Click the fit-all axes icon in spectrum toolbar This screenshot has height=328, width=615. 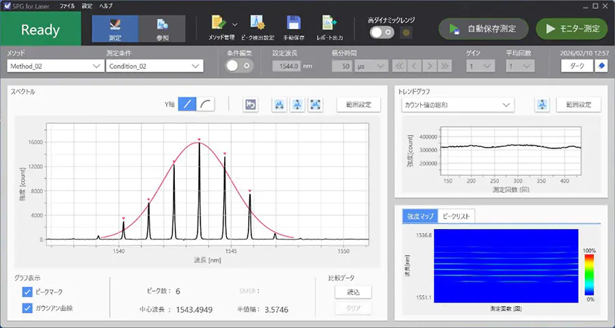[x=315, y=105]
